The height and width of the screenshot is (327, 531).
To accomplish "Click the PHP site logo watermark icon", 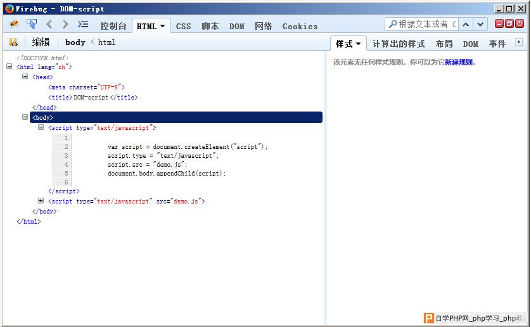I will point(429,318).
